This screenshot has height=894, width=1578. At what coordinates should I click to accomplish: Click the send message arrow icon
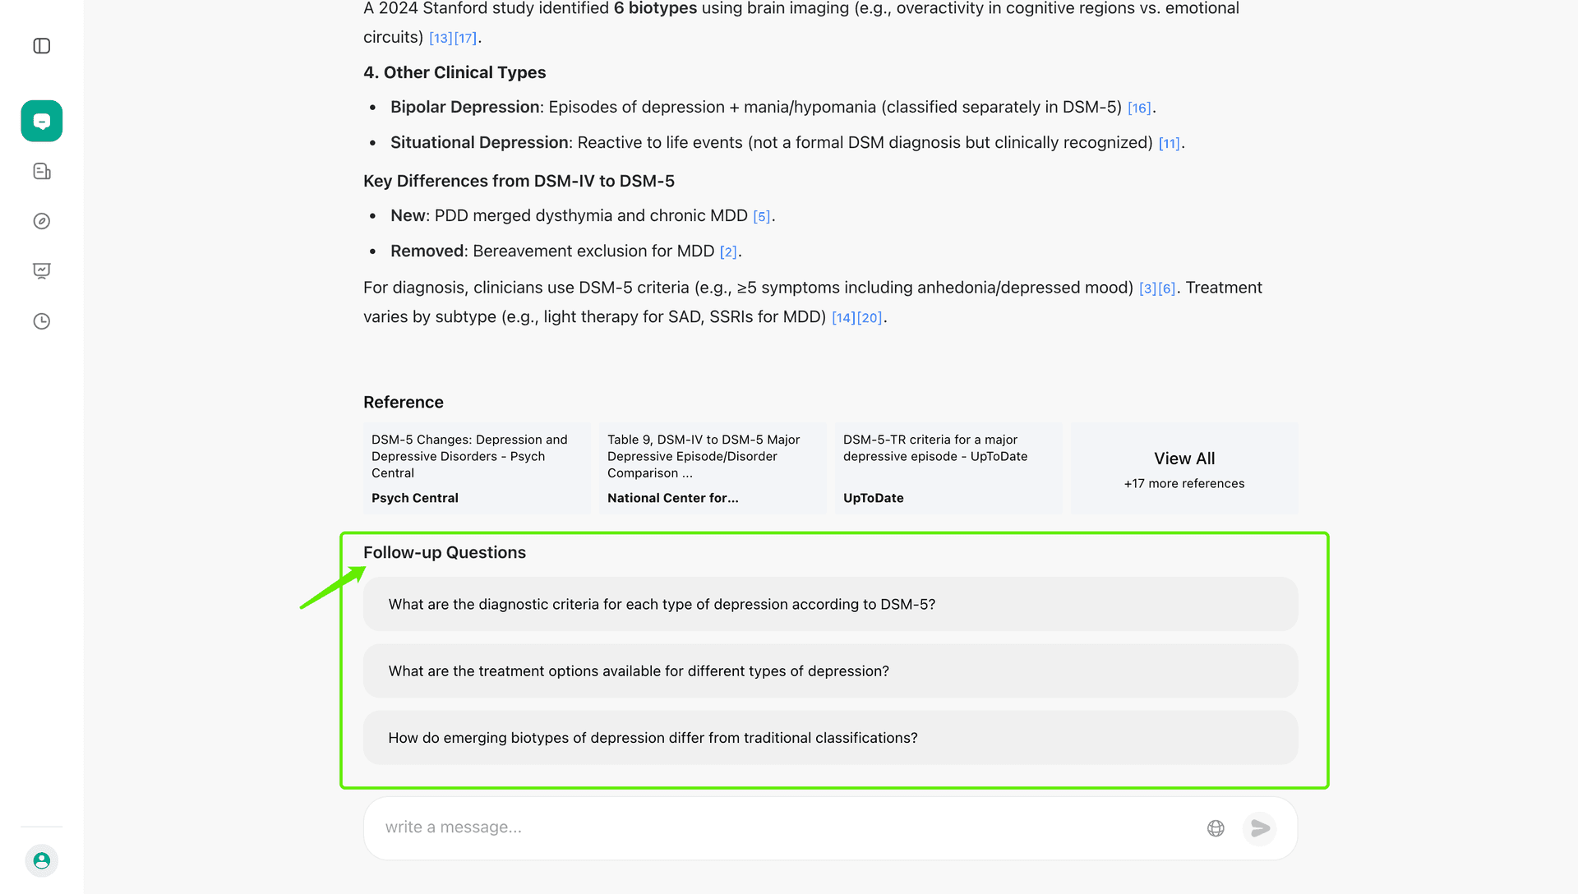1259,827
